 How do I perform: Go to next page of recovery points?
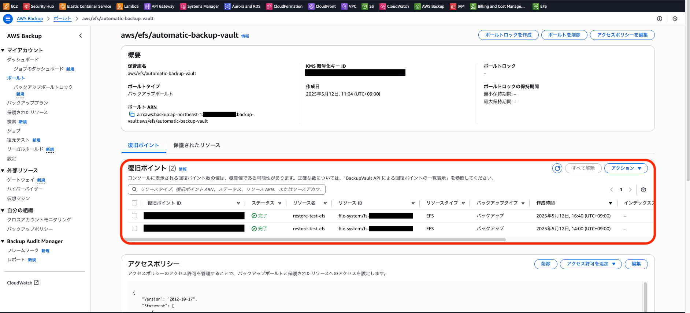630,189
